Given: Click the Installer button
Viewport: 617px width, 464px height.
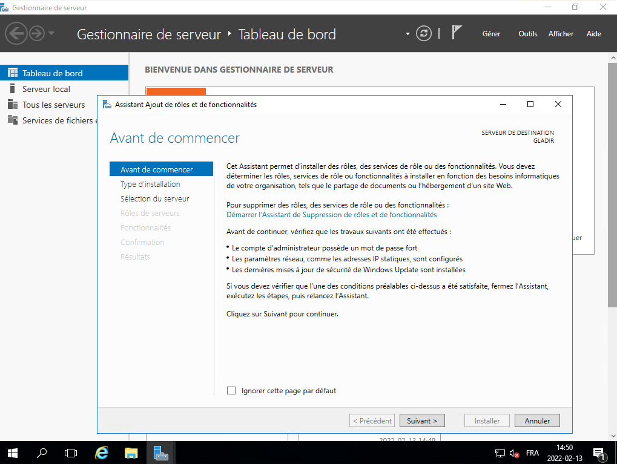Looking at the screenshot, I should click(x=487, y=420).
